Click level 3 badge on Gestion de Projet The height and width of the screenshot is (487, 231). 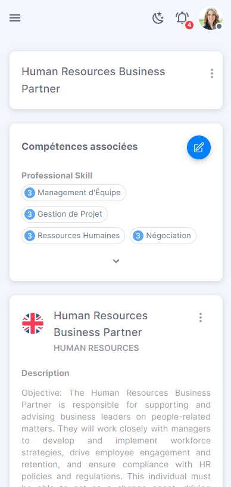(x=30, y=214)
